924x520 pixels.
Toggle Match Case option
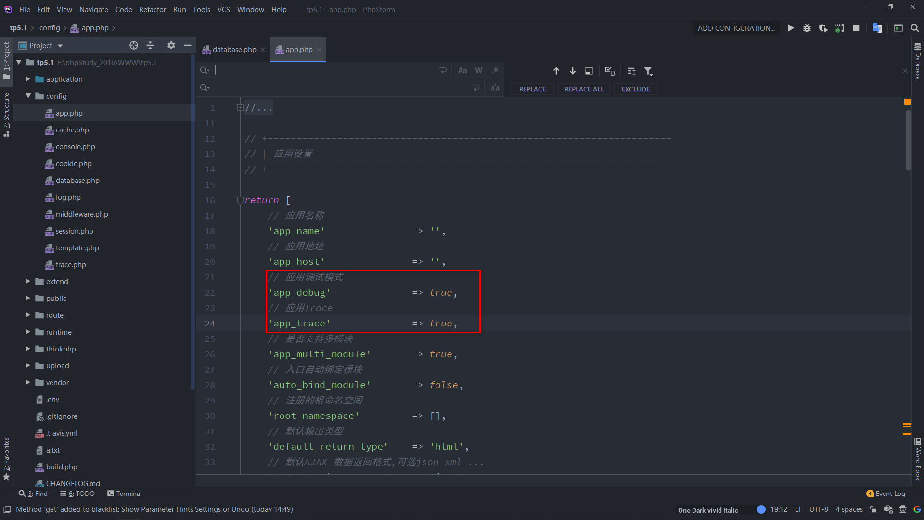[x=462, y=71]
